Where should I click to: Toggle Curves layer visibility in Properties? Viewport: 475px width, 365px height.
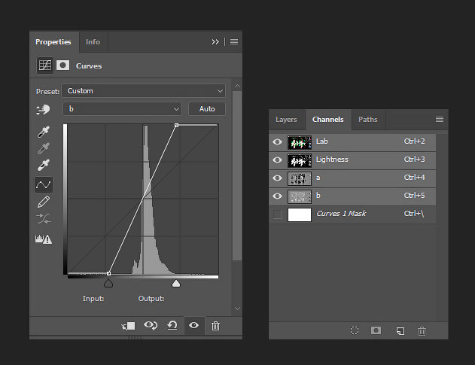tap(194, 325)
